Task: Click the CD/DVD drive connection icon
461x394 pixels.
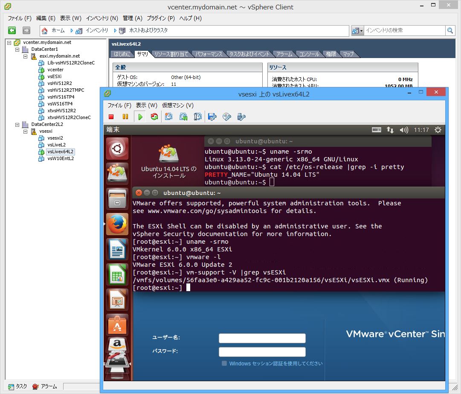Action: click(x=227, y=117)
